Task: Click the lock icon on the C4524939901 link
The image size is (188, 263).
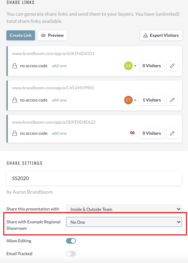Action: click(x=15, y=100)
